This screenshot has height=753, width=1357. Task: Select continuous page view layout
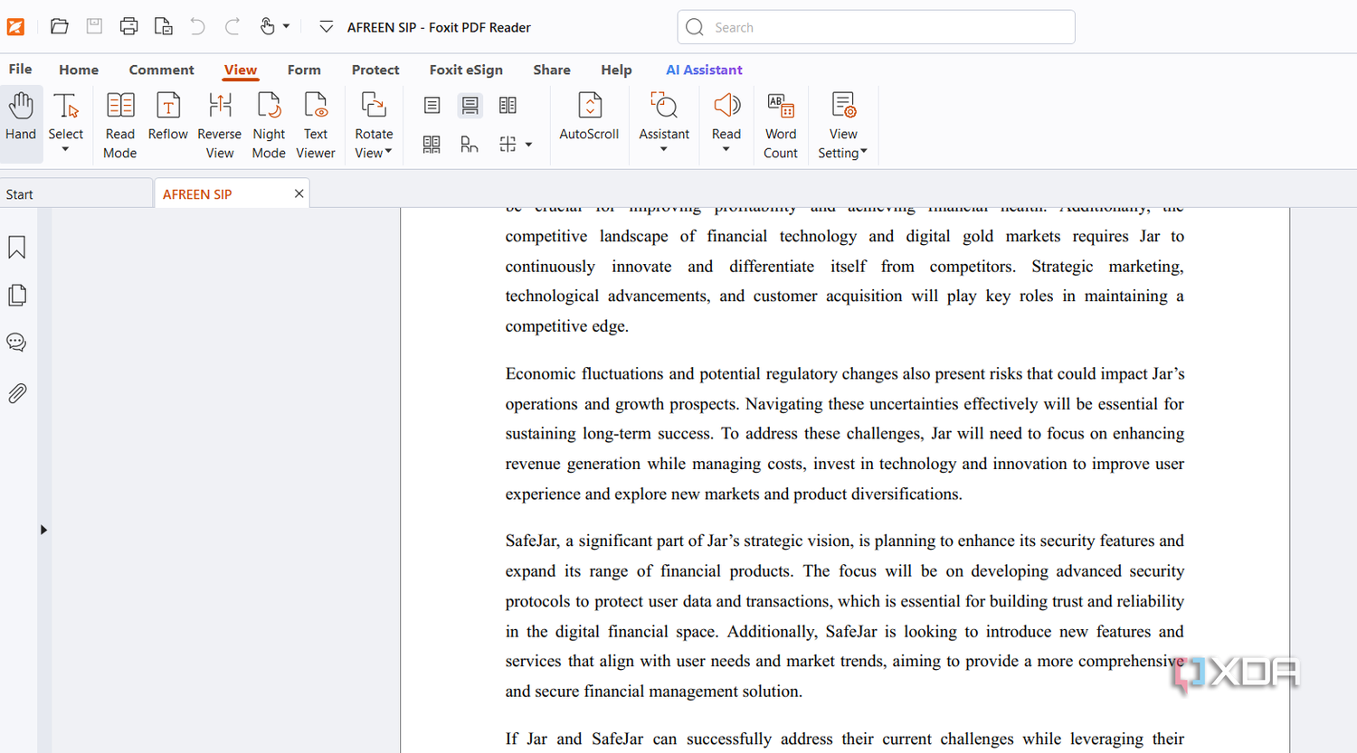tap(470, 106)
